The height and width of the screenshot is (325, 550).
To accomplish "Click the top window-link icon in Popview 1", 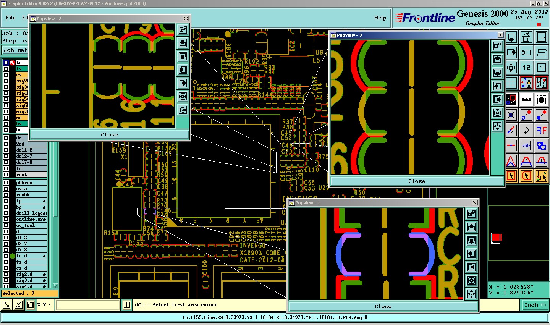I will tap(472, 213).
